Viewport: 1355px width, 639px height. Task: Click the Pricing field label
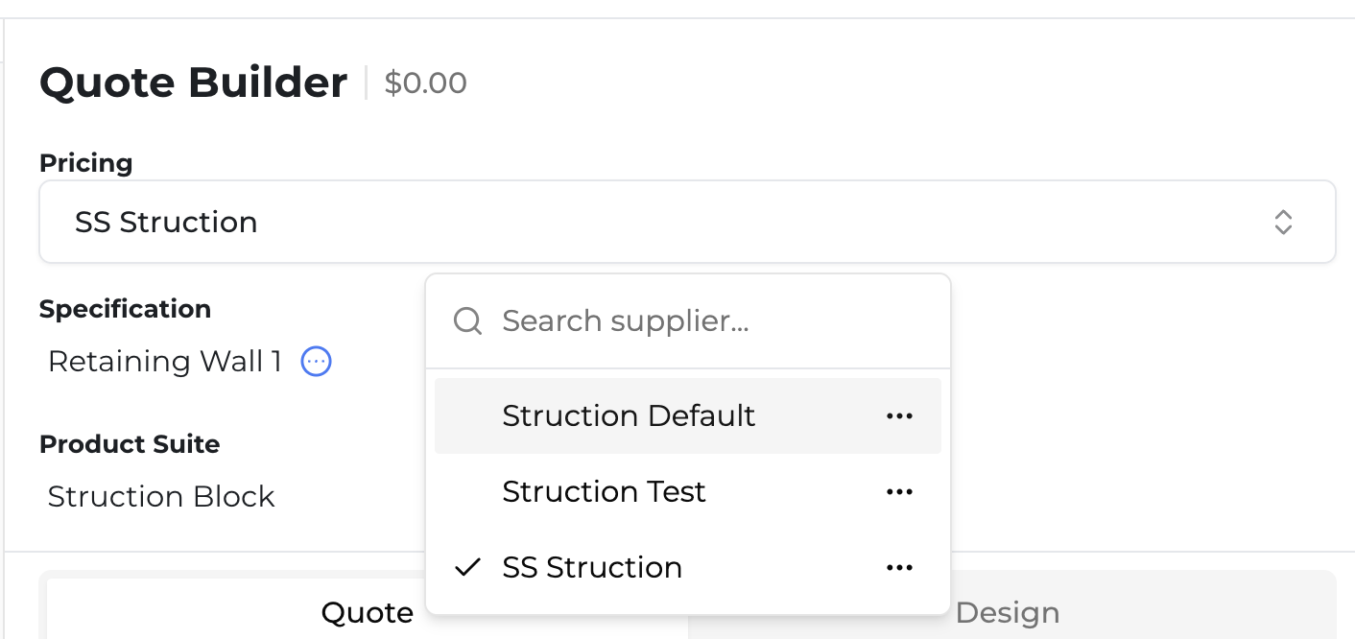[x=85, y=163]
